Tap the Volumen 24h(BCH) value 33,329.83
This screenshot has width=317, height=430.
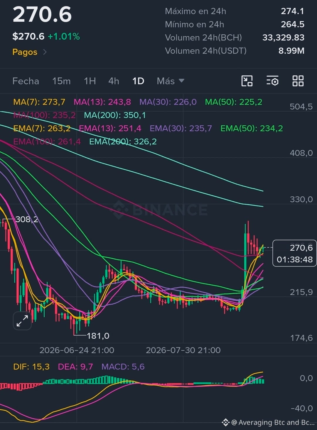coord(283,38)
